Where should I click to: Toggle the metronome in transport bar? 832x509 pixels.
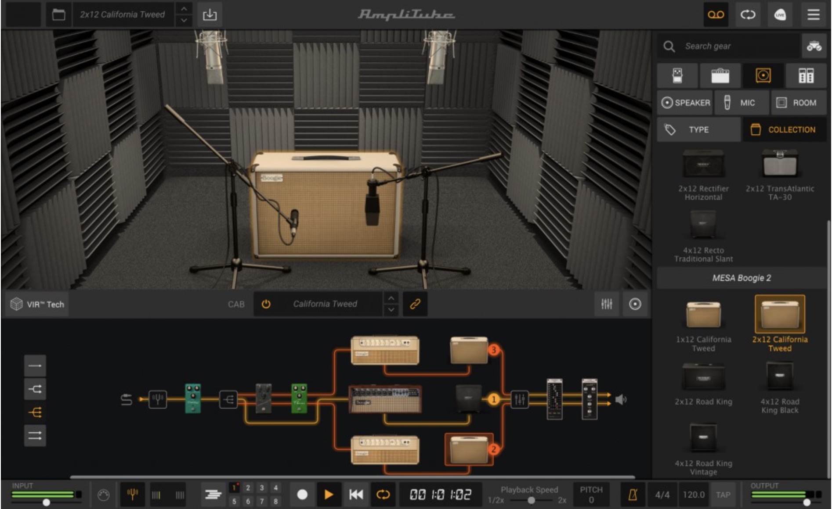click(633, 495)
